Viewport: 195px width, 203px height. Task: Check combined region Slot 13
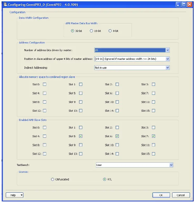click(x=81, y=111)
